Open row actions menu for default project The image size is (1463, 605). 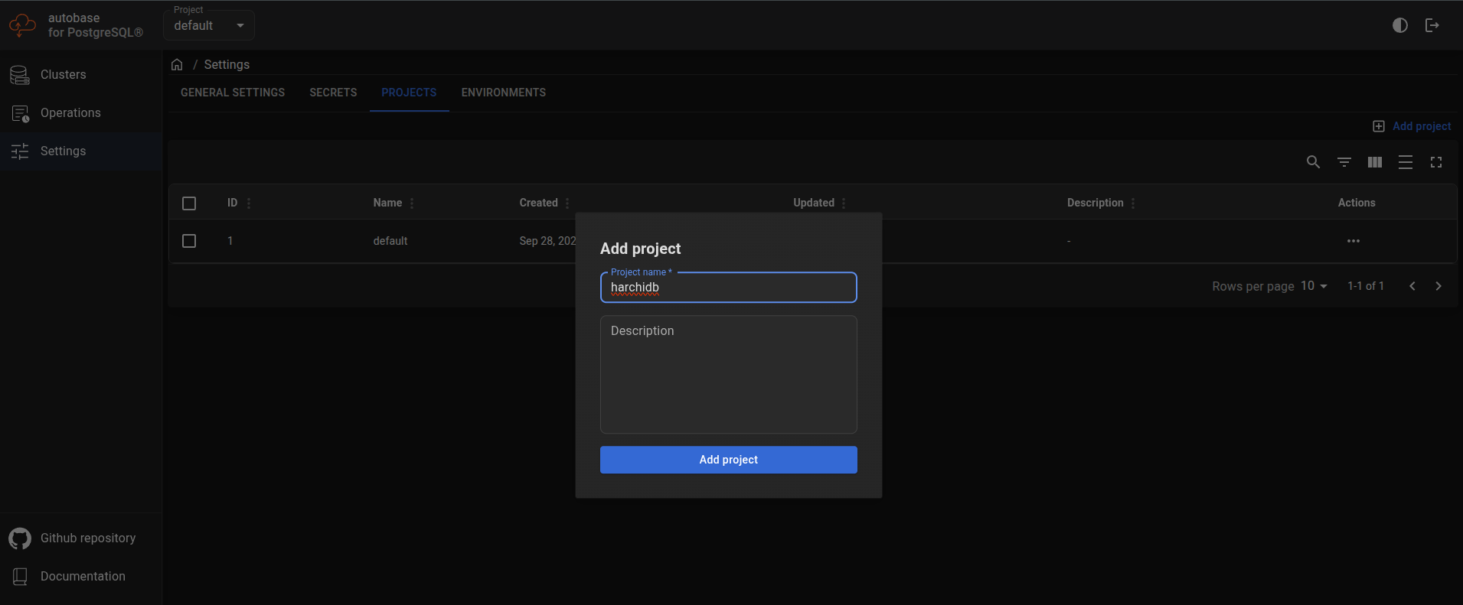pyautogui.click(x=1353, y=241)
